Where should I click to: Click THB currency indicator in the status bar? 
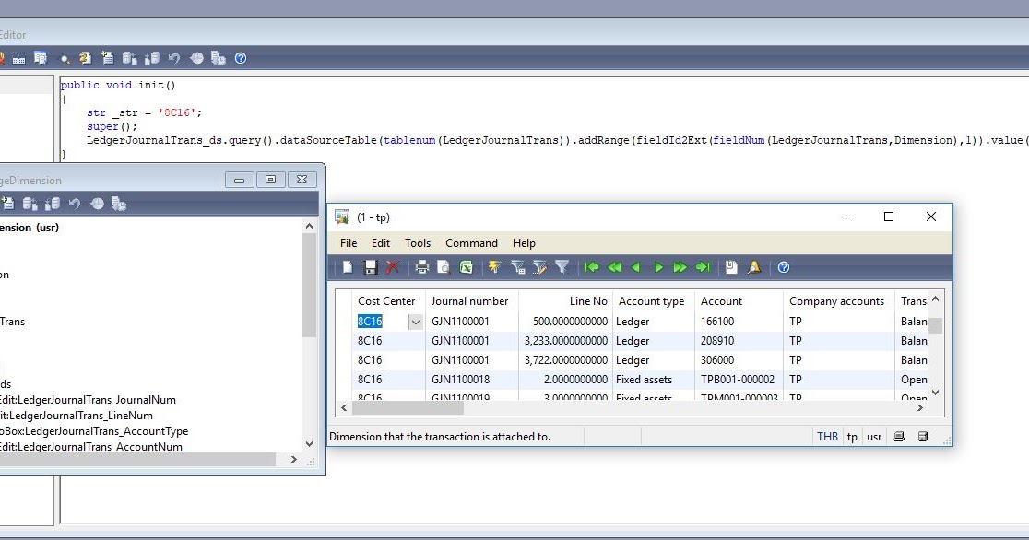click(x=827, y=436)
